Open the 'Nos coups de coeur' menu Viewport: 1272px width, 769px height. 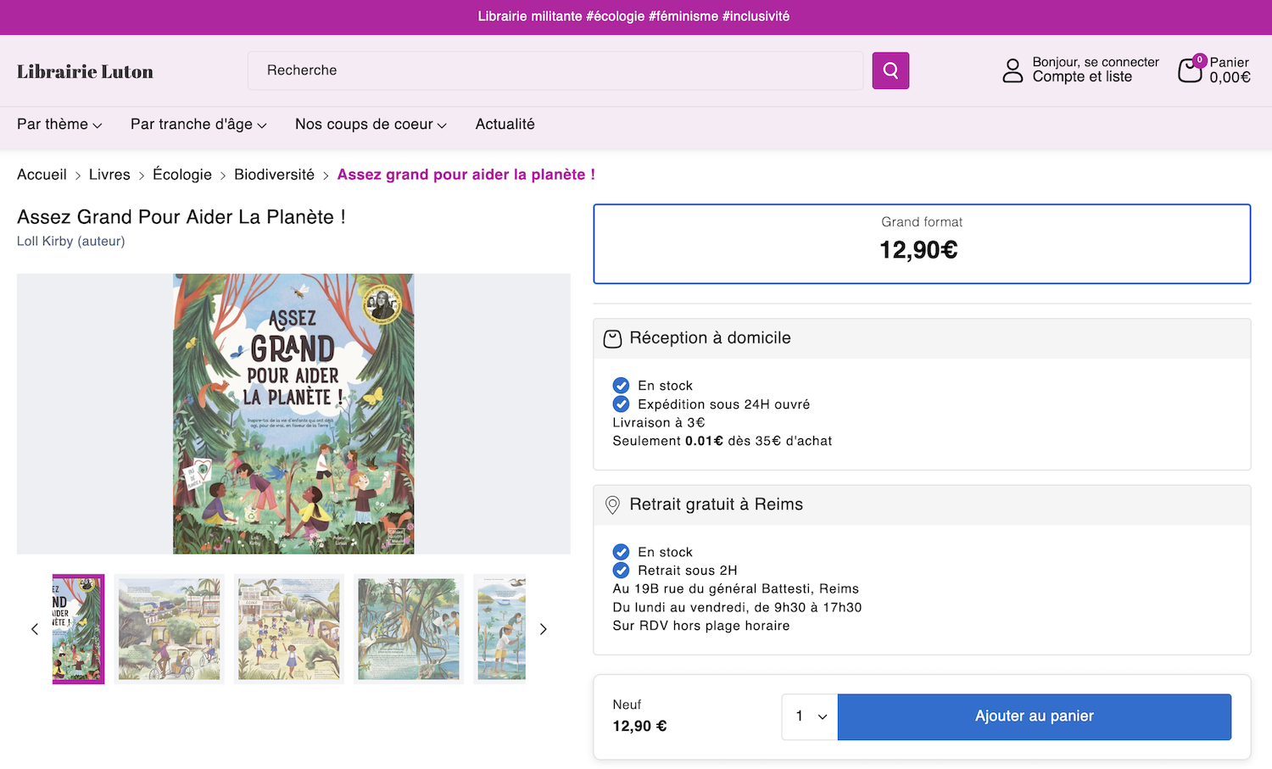point(371,125)
